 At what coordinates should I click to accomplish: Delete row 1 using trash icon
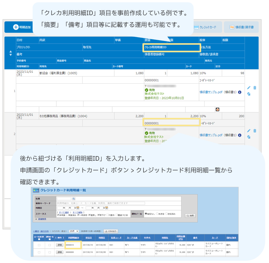pos(255,88)
